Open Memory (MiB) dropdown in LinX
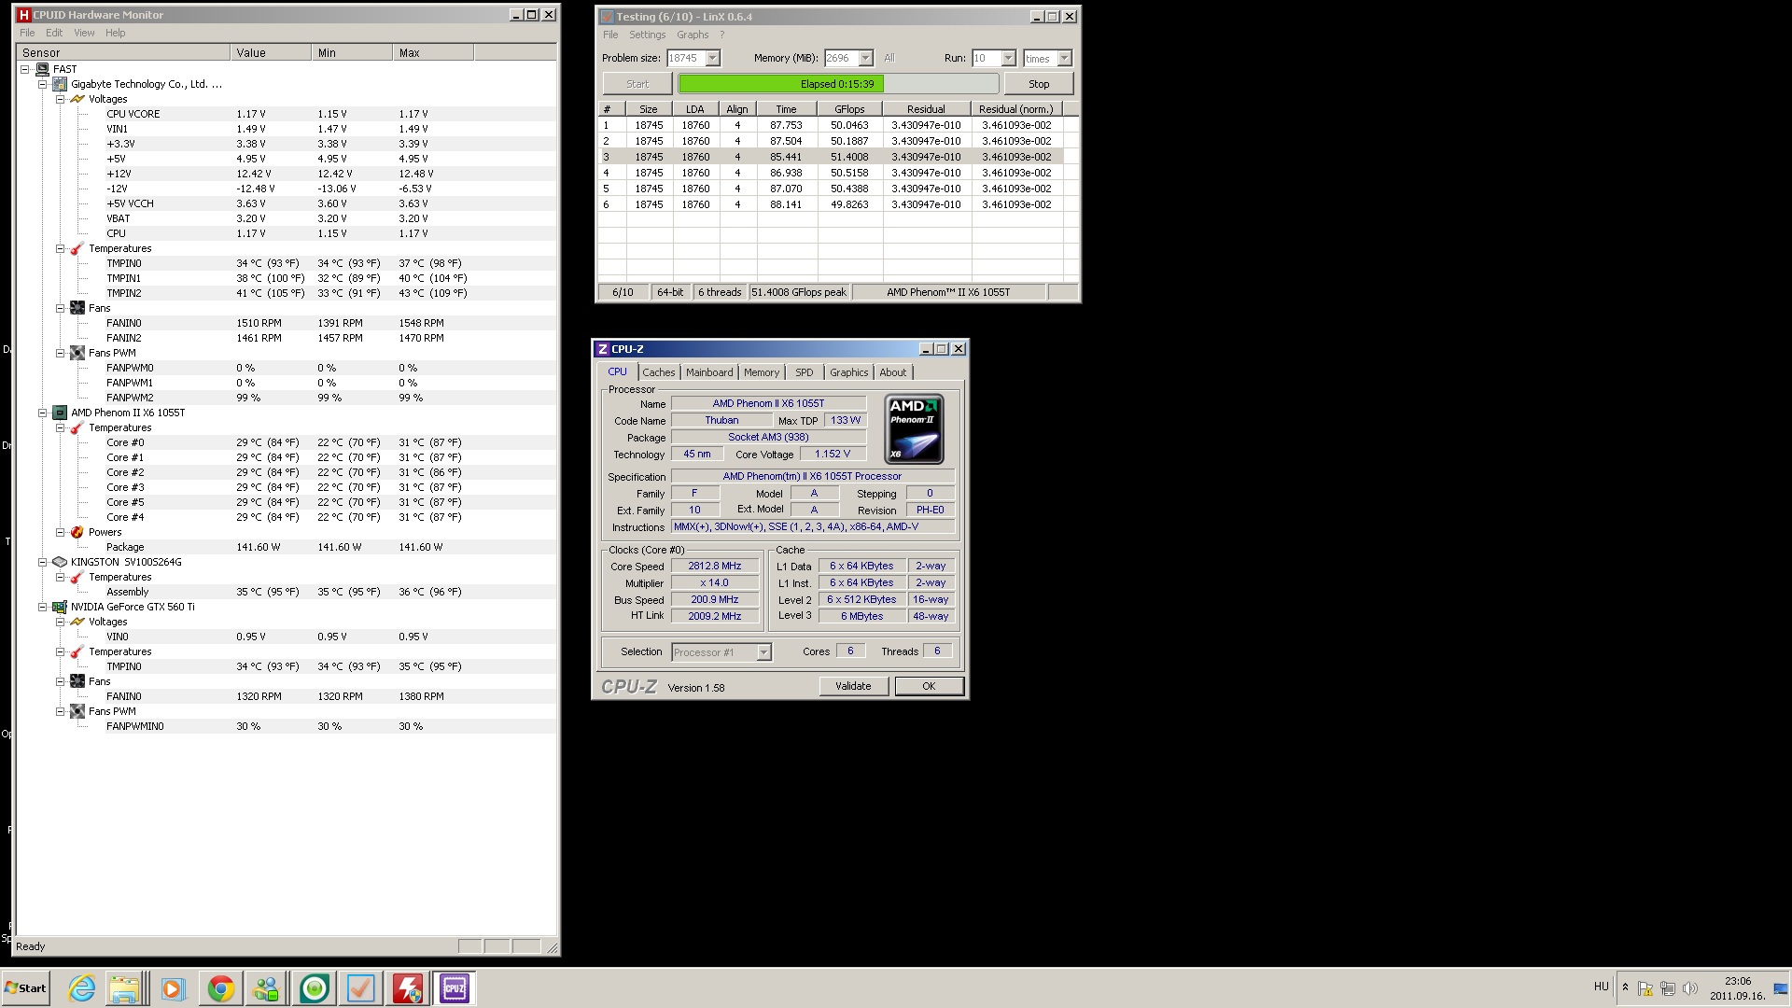 point(865,58)
